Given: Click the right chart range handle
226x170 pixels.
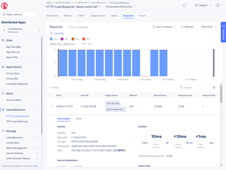Looking at the screenshot, I should [214, 63].
